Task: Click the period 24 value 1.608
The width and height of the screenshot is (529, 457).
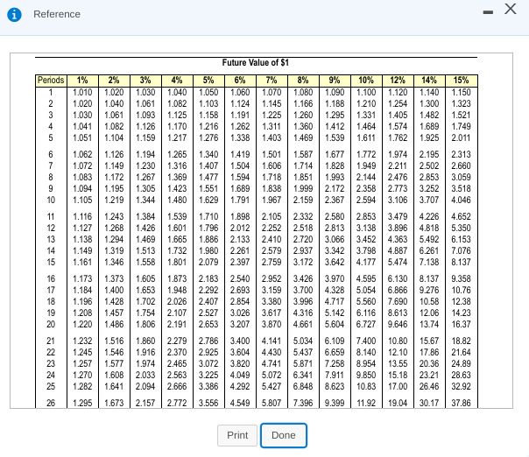Action: pos(114,375)
